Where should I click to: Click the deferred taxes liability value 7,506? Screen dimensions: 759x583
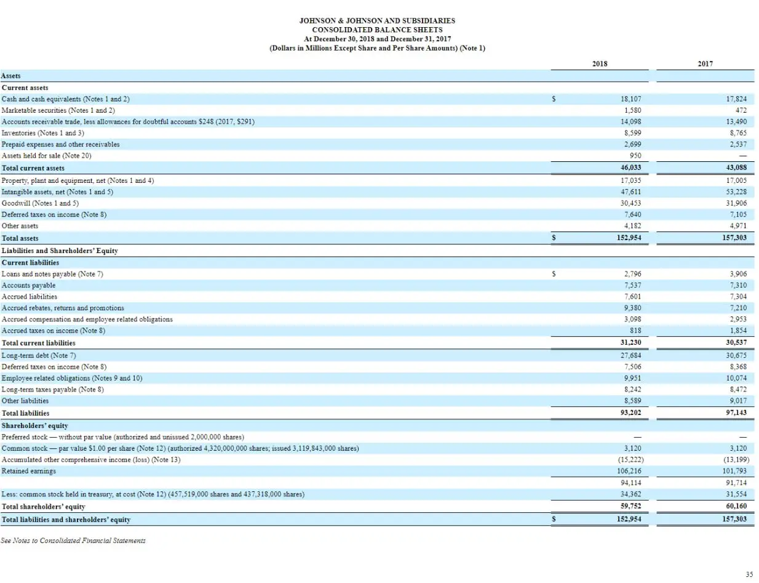(x=633, y=366)
